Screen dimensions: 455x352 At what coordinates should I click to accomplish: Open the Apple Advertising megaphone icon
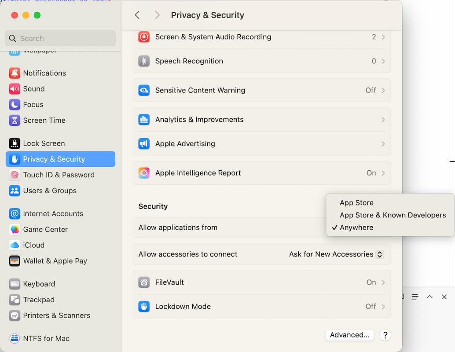(144, 144)
